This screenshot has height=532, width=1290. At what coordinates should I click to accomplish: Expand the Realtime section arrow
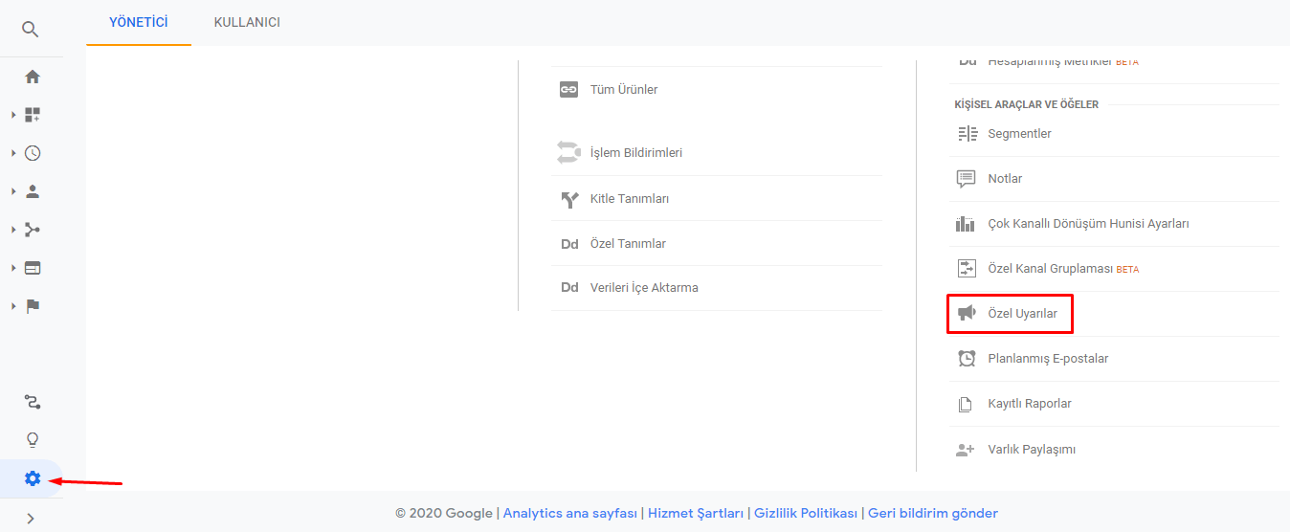pos(13,153)
